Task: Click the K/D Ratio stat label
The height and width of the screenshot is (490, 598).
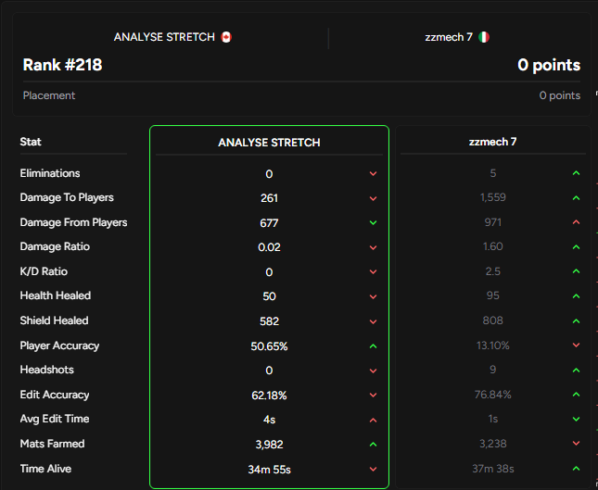Action: point(44,271)
